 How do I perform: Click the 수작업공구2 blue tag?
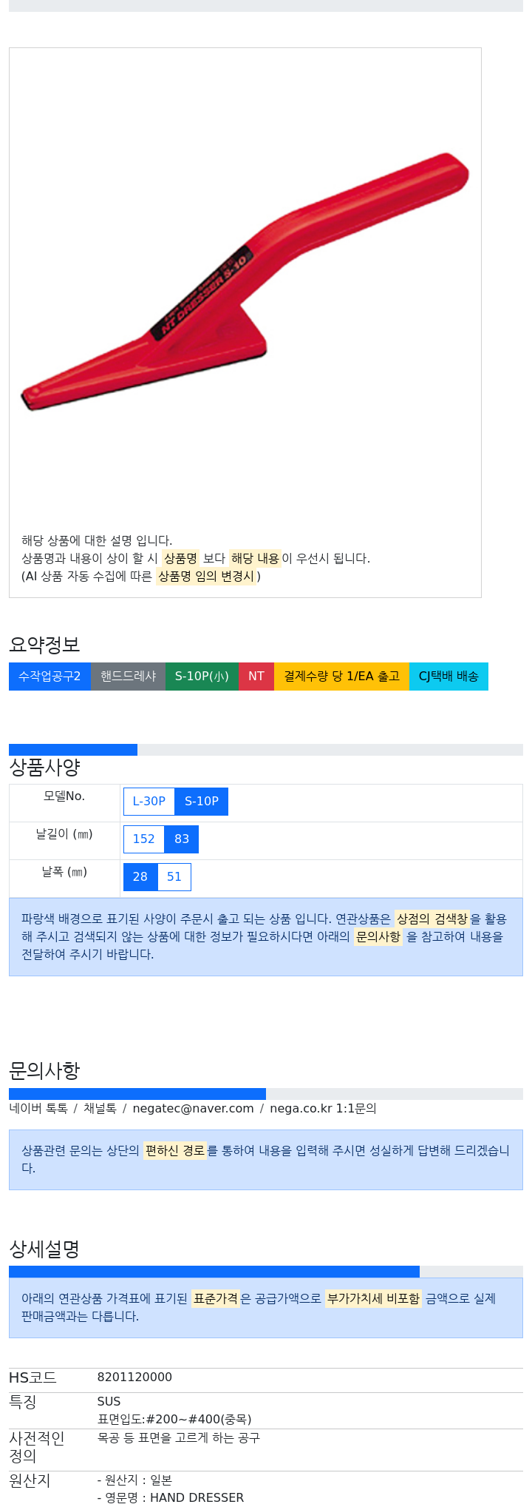coord(50,676)
